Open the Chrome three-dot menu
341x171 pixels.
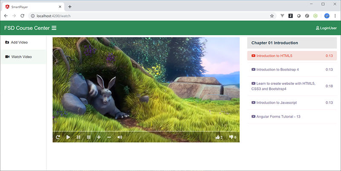tap(335, 16)
